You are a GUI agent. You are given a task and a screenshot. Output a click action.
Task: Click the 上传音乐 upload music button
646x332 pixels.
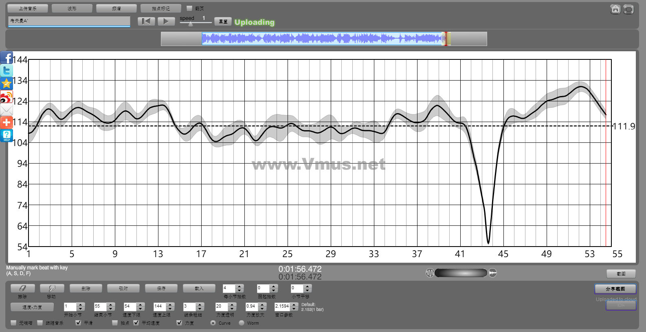(x=28, y=8)
